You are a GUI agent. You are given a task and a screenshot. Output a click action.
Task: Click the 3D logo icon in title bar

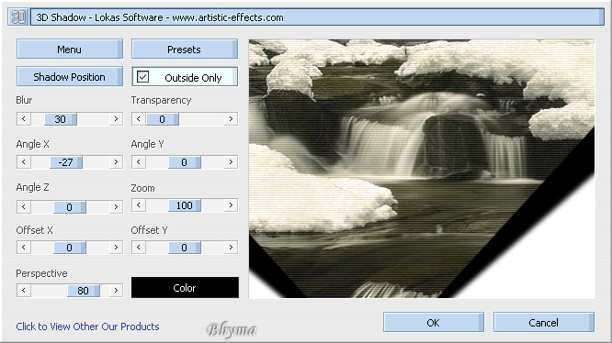click(17, 17)
